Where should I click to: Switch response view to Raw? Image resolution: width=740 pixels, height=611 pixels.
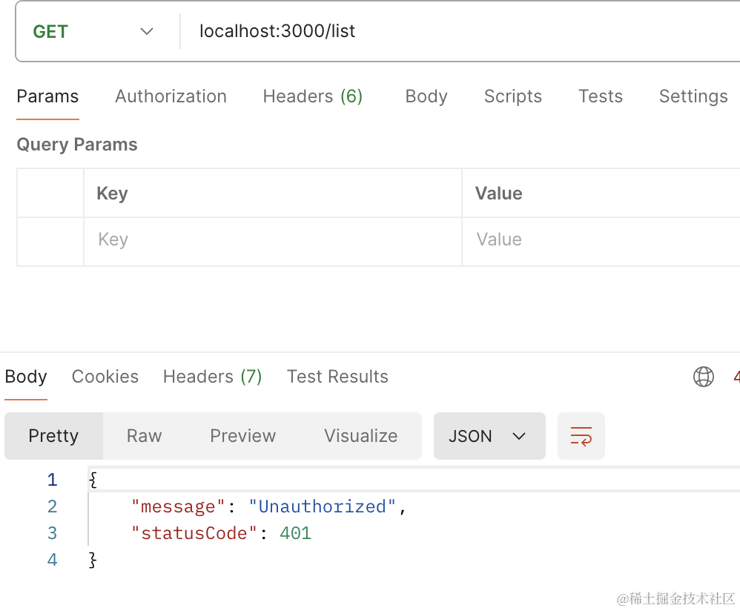click(144, 436)
